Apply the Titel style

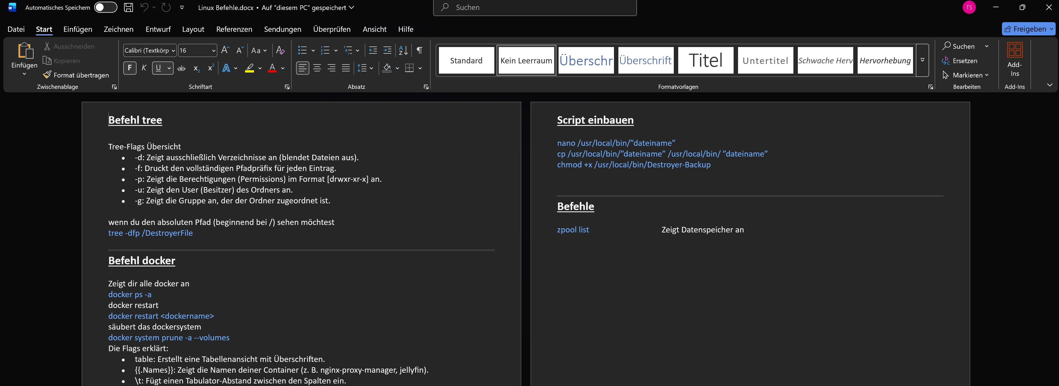click(x=705, y=60)
